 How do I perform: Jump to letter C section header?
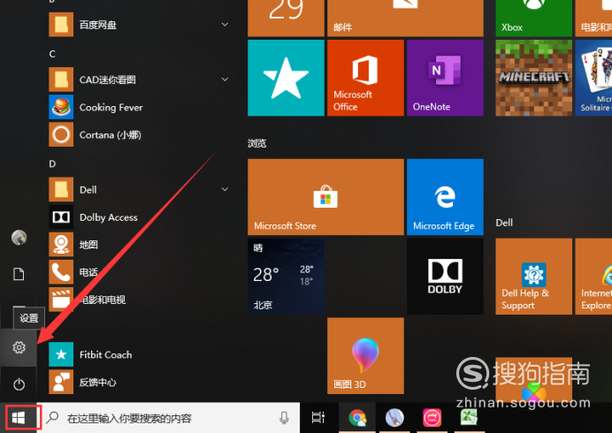click(x=52, y=54)
